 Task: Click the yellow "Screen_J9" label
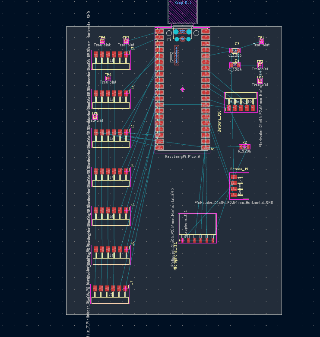pyautogui.click(x=239, y=169)
